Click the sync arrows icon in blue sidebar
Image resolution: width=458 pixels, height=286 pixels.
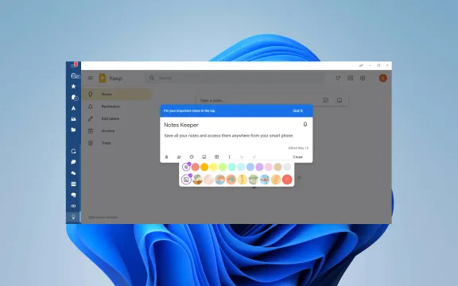click(73, 151)
